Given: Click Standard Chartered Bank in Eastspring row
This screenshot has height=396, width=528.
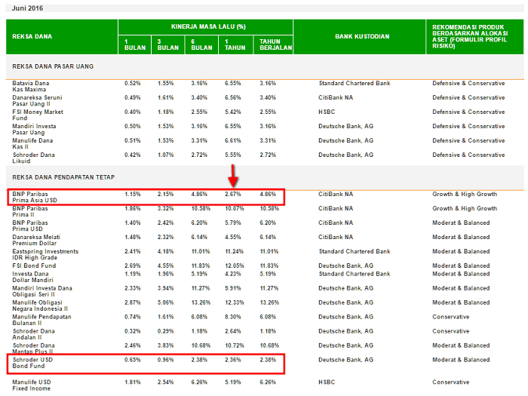Looking at the screenshot, I should [355, 251].
